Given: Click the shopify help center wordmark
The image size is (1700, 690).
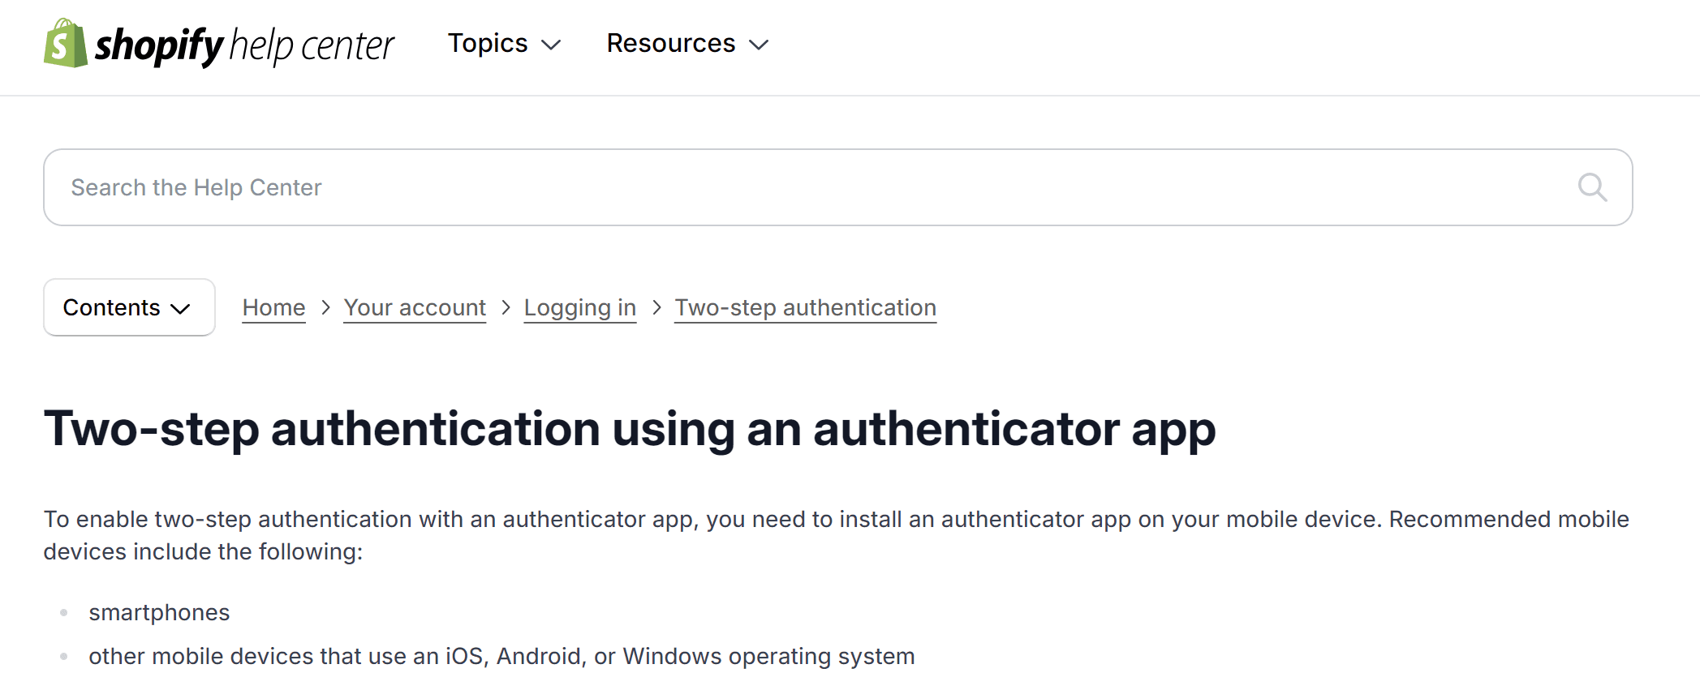Looking at the screenshot, I should coord(244,45).
